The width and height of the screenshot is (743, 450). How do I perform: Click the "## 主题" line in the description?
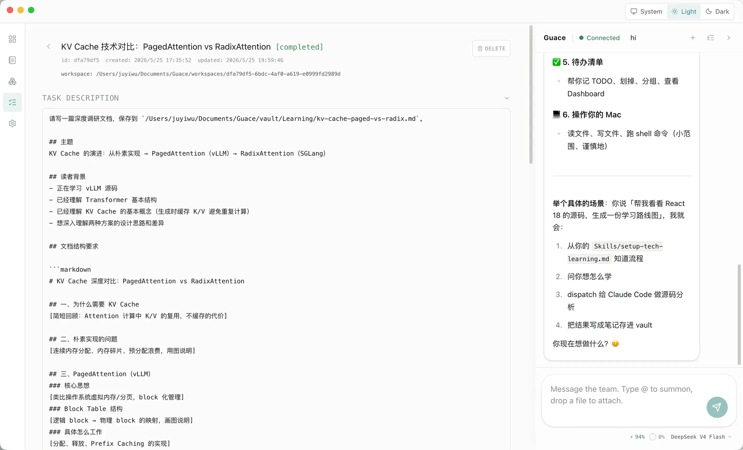[61, 142]
